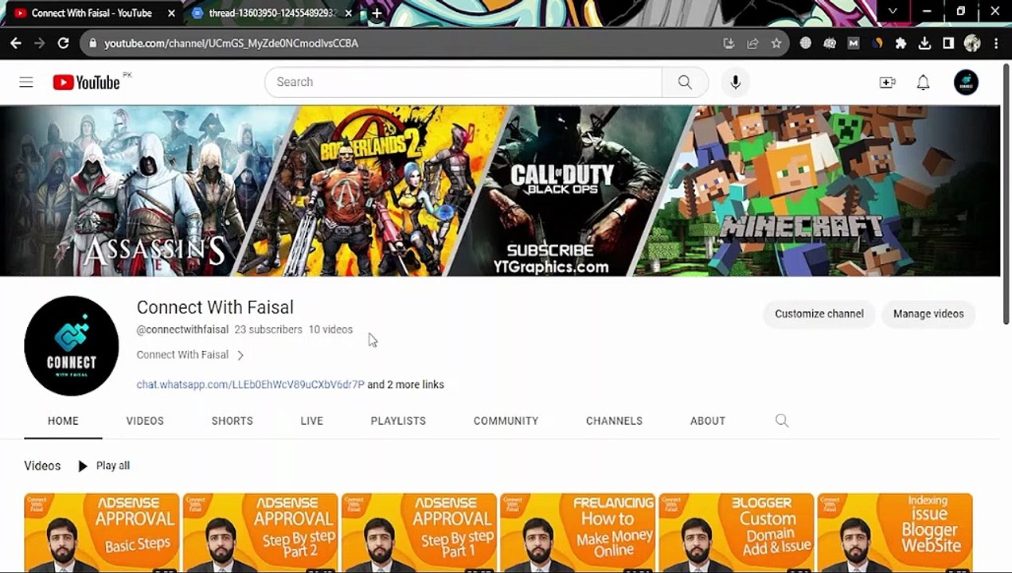Show 'and 2 more links'
This screenshot has width=1012, height=573.
406,384
